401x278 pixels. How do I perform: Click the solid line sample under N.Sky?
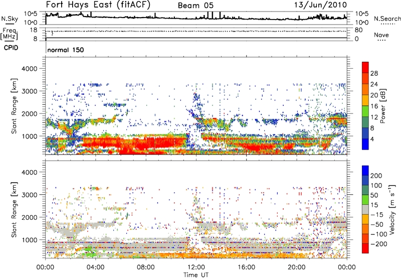click(x=10, y=24)
